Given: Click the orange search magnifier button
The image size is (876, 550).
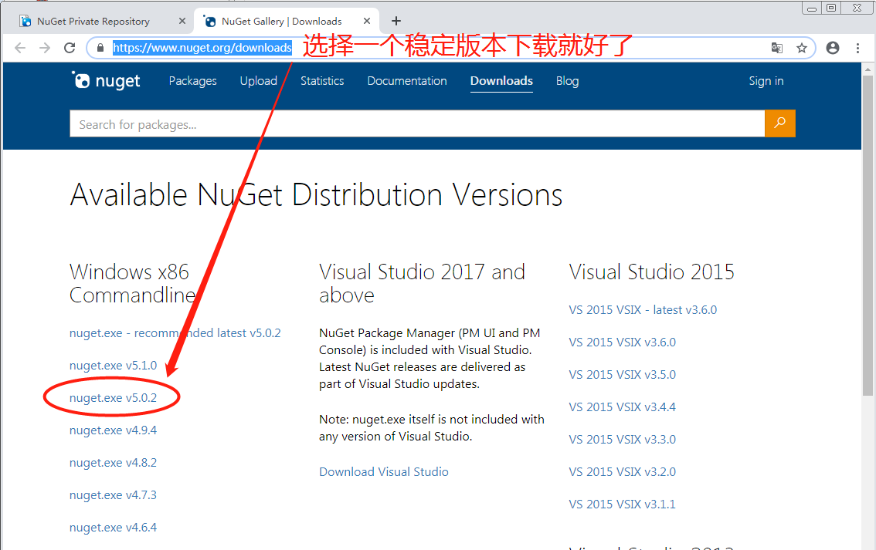Looking at the screenshot, I should 780,123.
